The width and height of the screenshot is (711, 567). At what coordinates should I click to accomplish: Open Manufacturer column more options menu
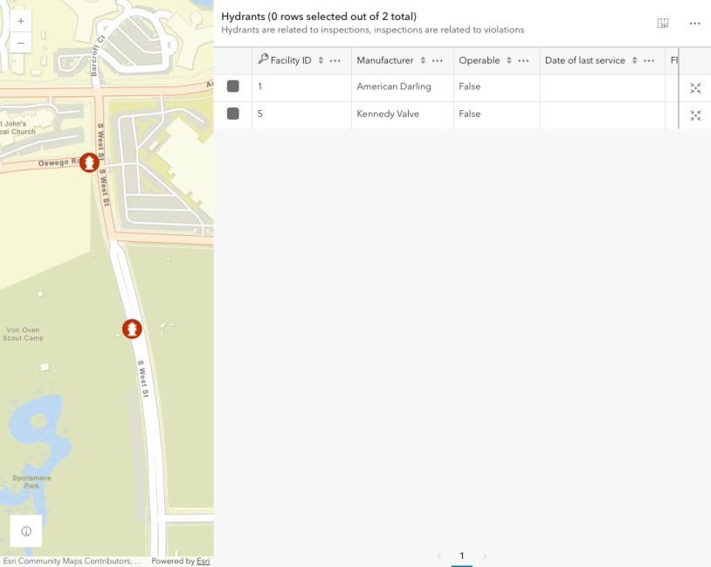438,60
